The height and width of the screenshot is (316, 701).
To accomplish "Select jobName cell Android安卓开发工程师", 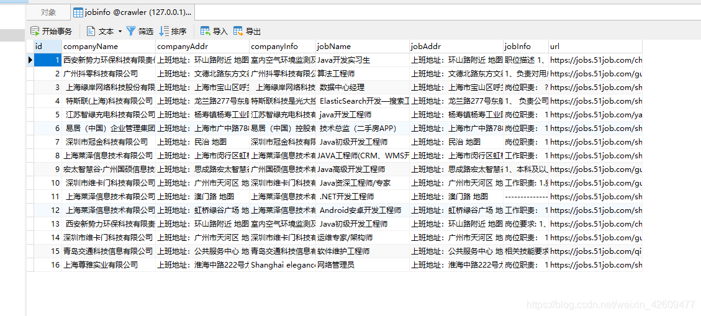I will coord(363,210).
